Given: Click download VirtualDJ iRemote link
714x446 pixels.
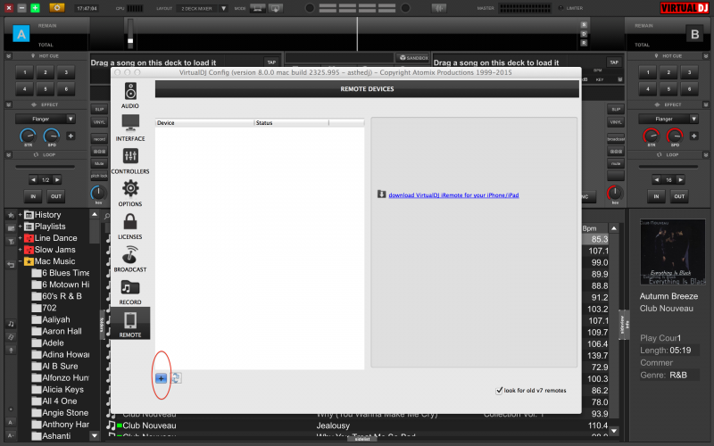Looking at the screenshot, I should tap(453, 194).
